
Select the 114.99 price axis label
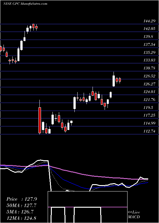pyautogui.click(x=149, y=124)
